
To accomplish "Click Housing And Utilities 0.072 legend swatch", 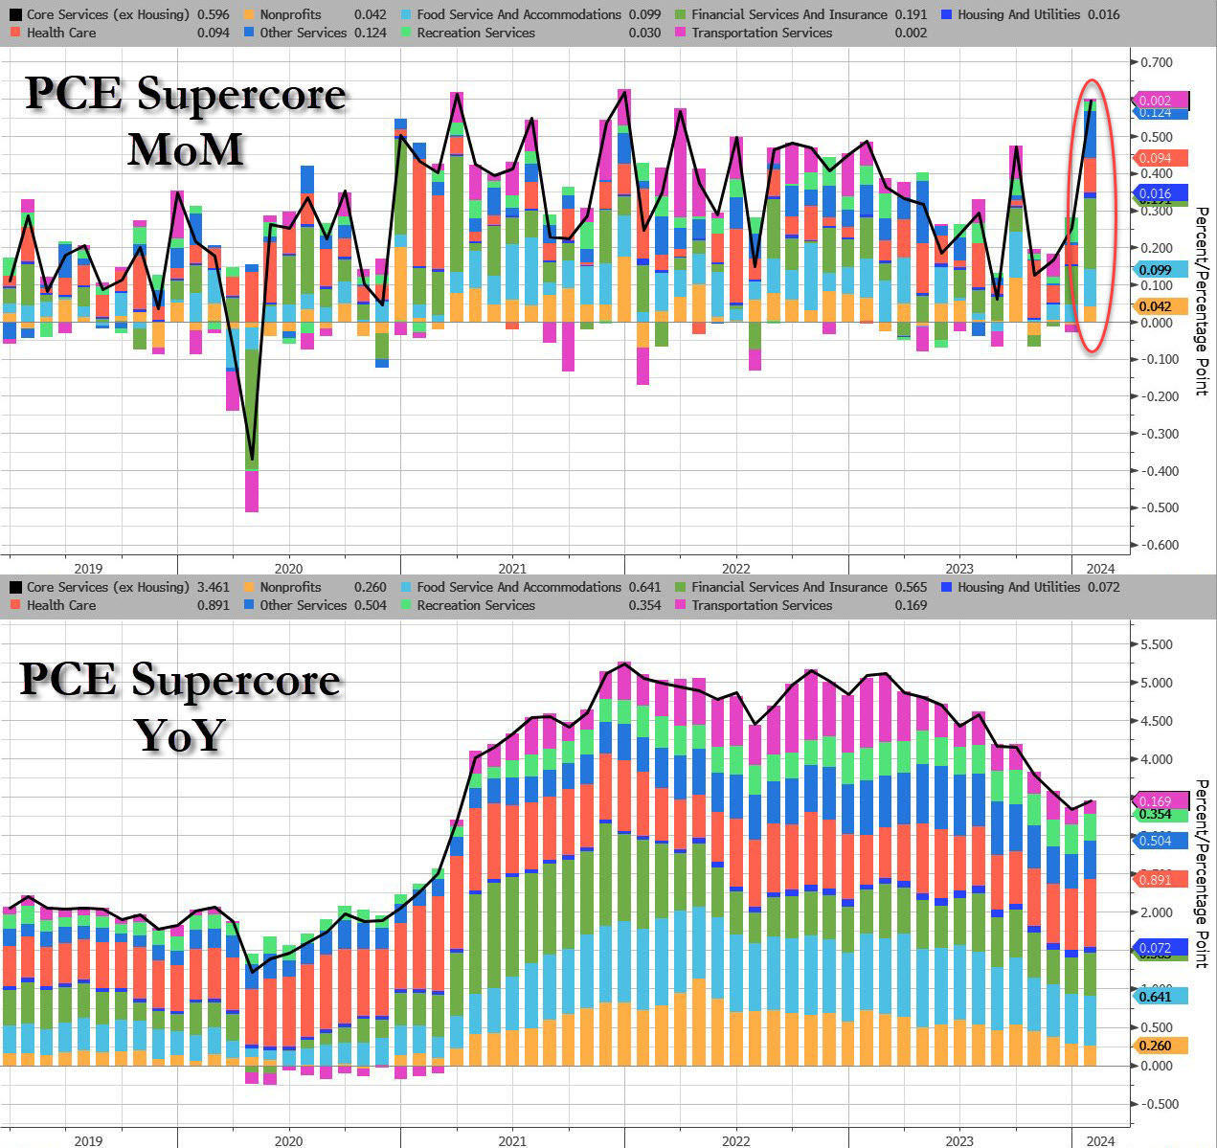I will (948, 587).
